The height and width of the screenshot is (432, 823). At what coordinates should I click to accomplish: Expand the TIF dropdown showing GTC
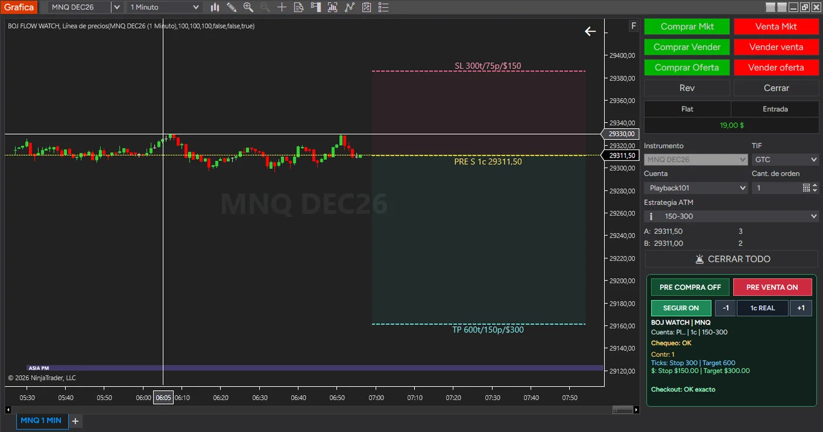click(x=785, y=159)
